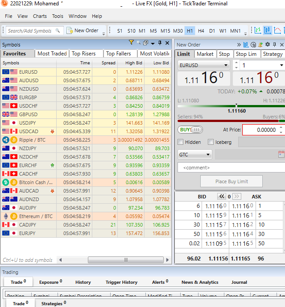The image size is (285, 307).
Task: Expand timeframe toolbar overflow after MN1
Action: [245, 34]
